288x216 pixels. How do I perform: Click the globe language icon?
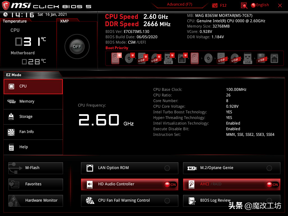tap(253, 5)
